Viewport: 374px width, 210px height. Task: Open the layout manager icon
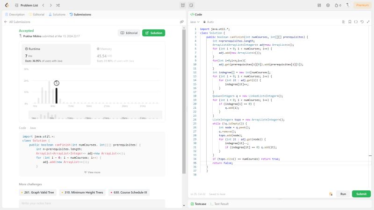319,5
